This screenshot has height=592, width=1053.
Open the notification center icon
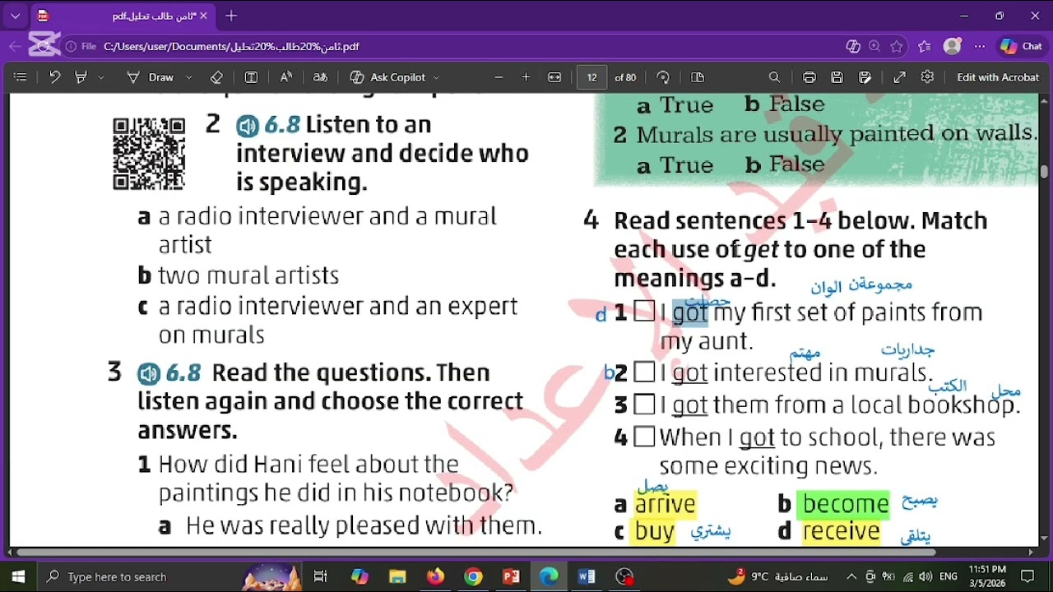point(1027,576)
